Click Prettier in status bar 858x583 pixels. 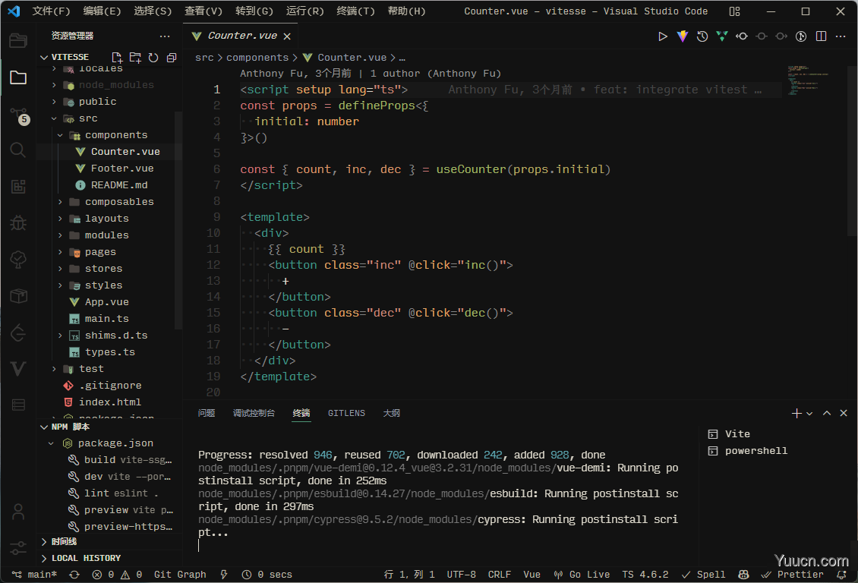[793, 575]
